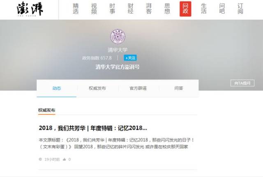263x177 pixels.
Task: Go to the 时事 section
Action: tap(112, 9)
